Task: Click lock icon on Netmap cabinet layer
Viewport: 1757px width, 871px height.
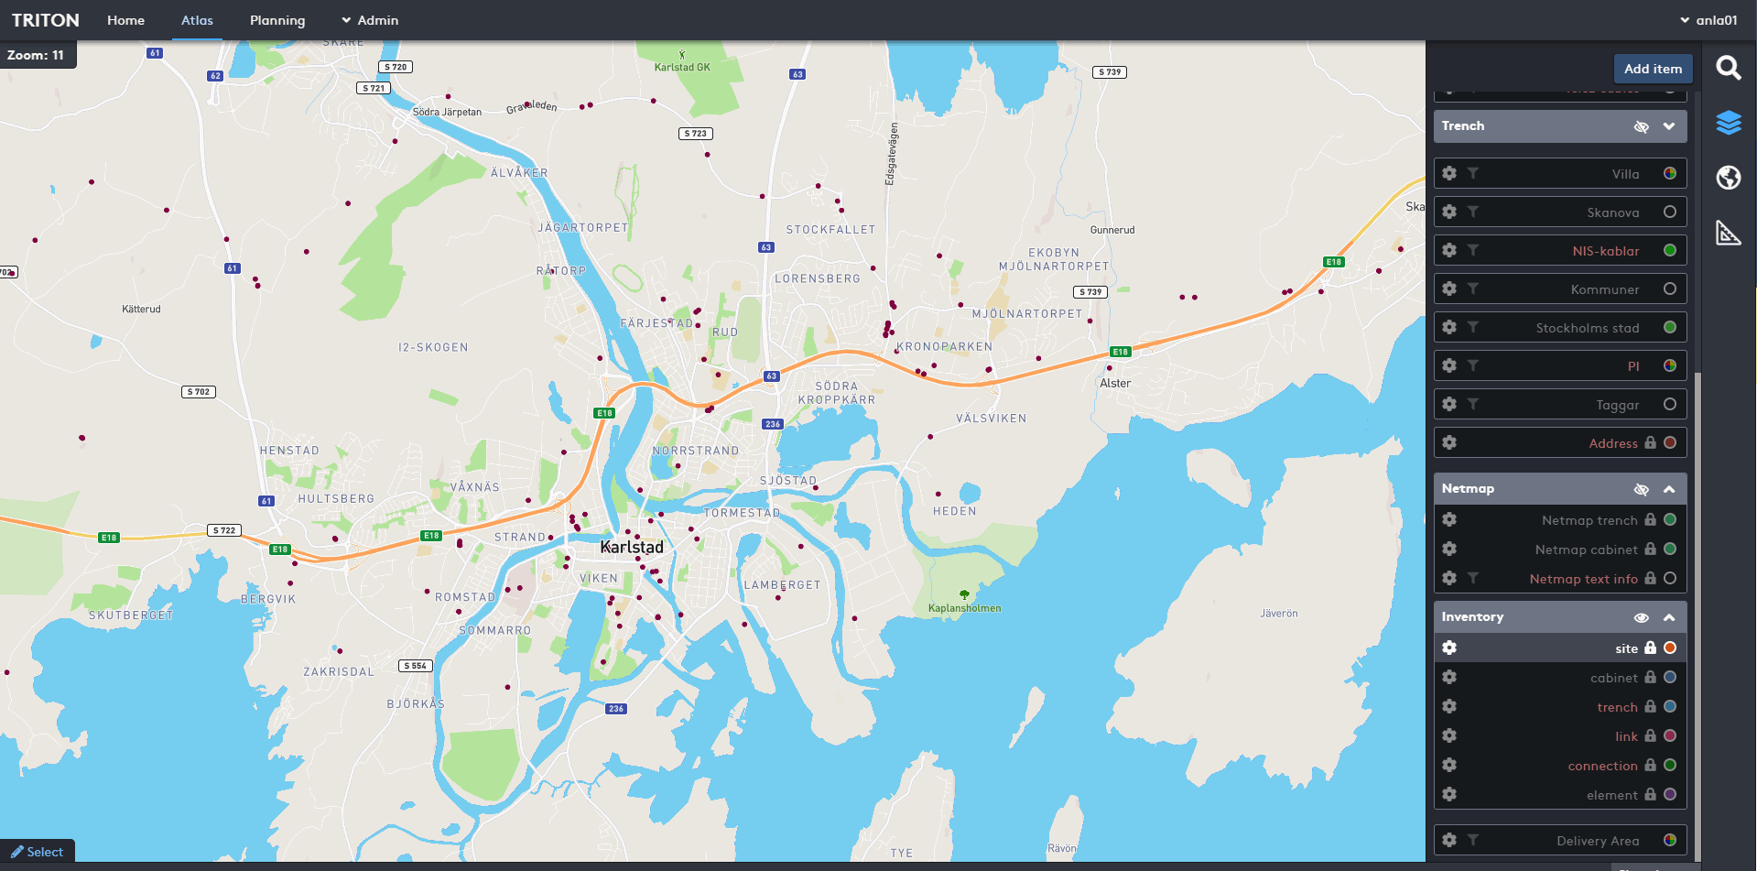Action: tap(1650, 549)
